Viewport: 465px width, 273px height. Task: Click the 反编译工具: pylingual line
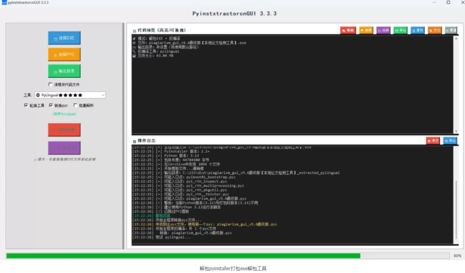(x=156, y=51)
